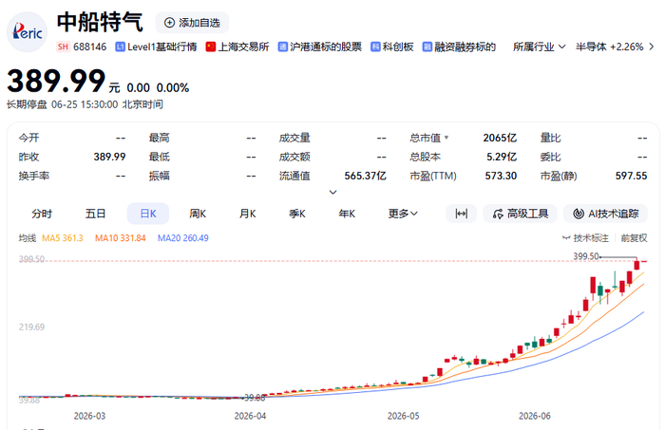Click the SH exchange badge icon
This screenshot has width=665, height=430.
pos(63,47)
